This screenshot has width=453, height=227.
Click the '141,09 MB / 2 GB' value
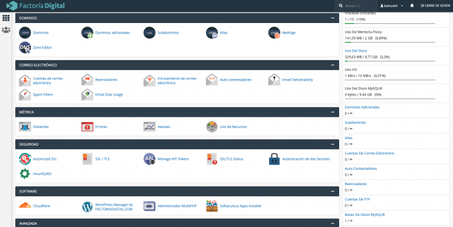click(x=359, y=38)
